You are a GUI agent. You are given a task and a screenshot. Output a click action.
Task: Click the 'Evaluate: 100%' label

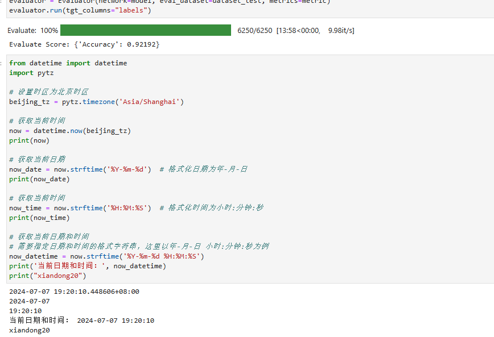(33, 31)
